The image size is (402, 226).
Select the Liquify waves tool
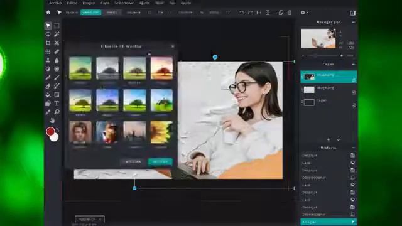[x=48, y=51]
